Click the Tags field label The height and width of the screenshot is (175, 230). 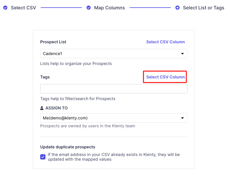coord(45,77)
